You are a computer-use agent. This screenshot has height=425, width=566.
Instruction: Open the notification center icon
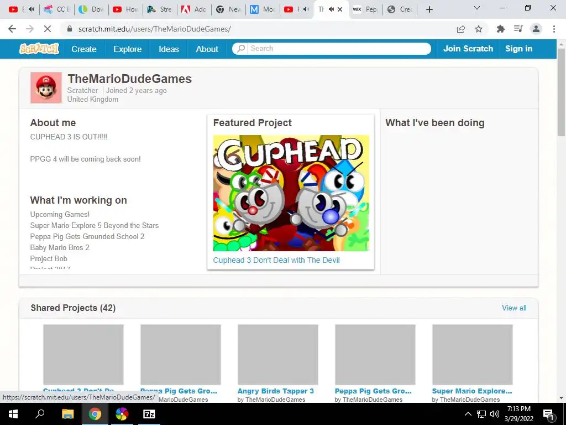pos(548,414)
